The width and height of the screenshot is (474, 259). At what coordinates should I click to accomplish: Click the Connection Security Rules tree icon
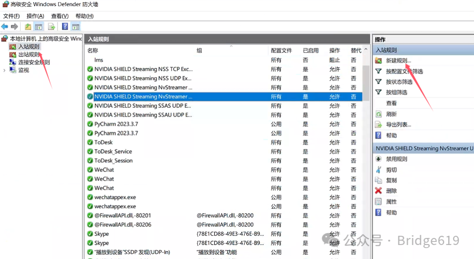pyautogui.click(x=13, y=62)
